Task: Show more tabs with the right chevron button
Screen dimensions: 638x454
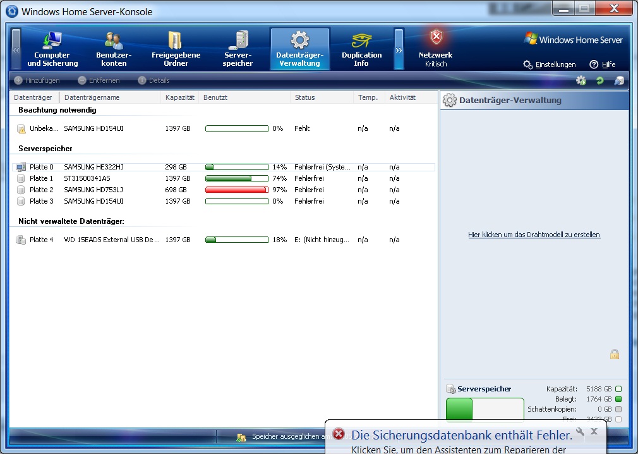Action: (399, 49)
